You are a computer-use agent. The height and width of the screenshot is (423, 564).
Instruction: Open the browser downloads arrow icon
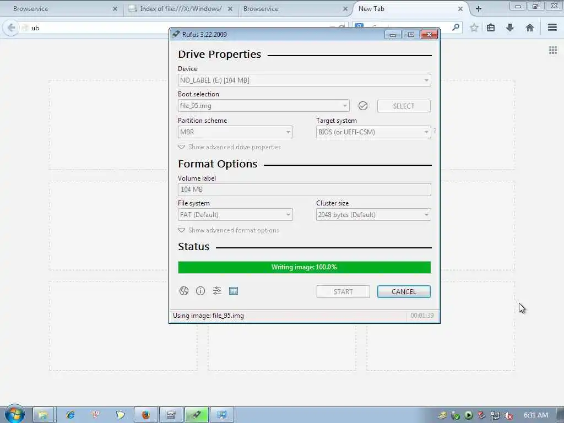tap(510, 28)
